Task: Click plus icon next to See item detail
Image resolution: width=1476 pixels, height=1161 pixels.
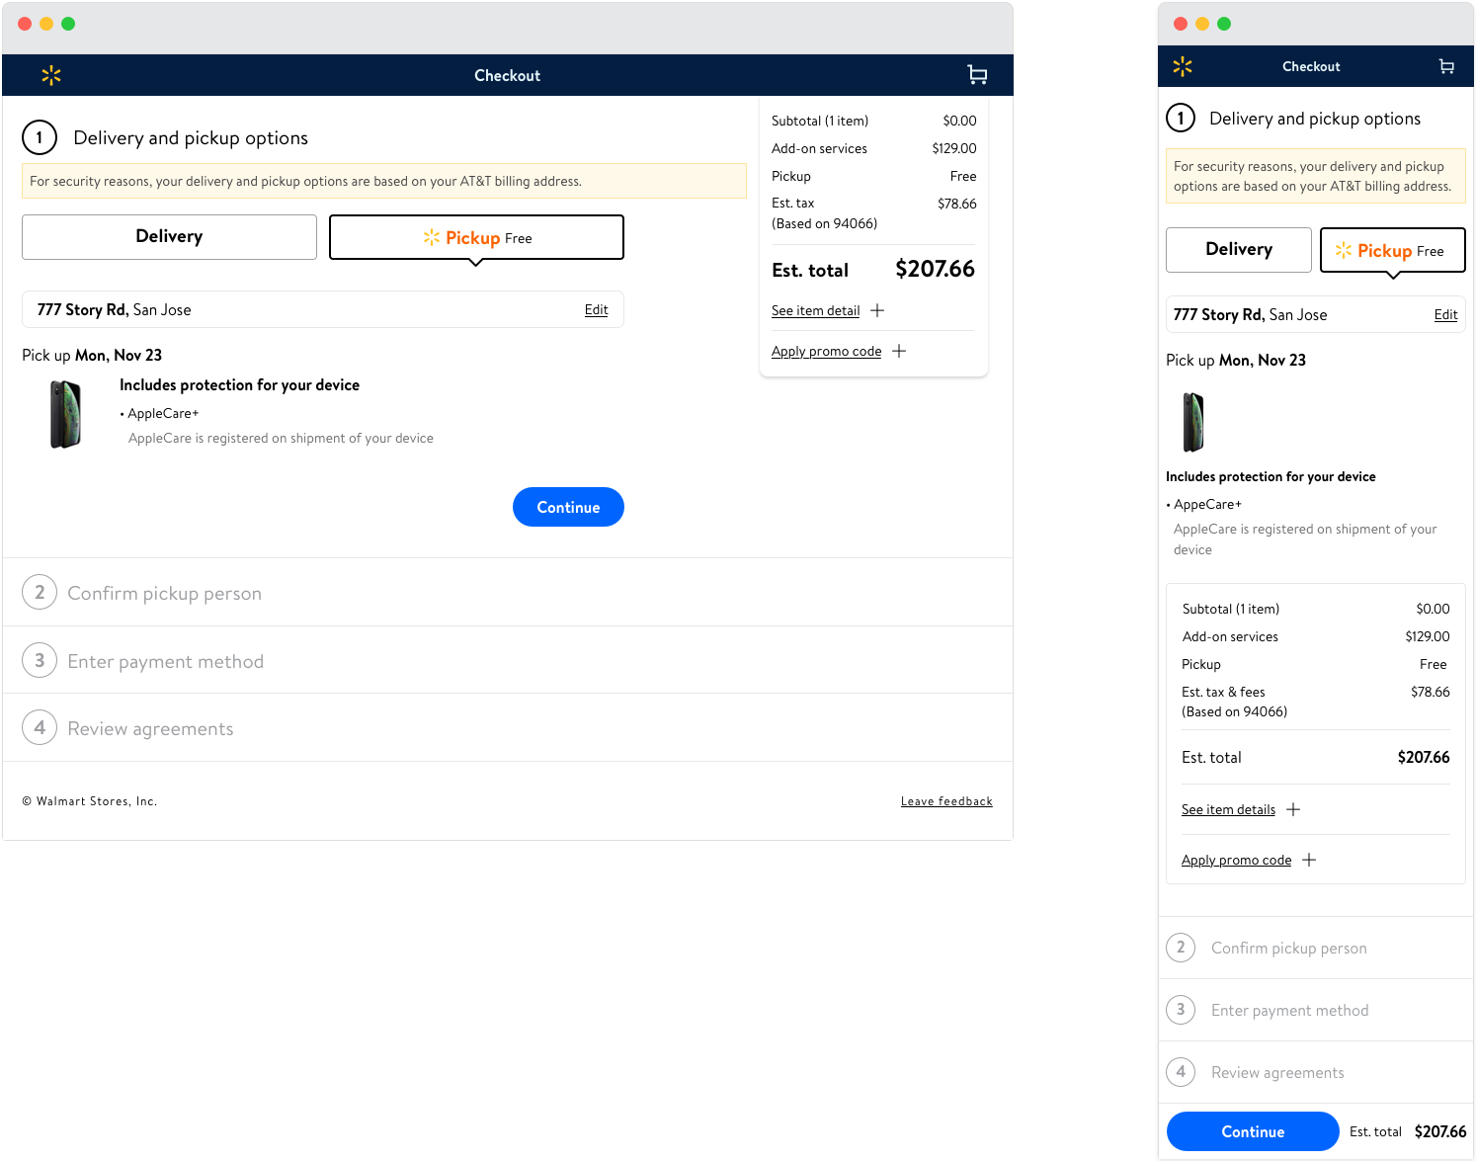Action: (877, 310)
